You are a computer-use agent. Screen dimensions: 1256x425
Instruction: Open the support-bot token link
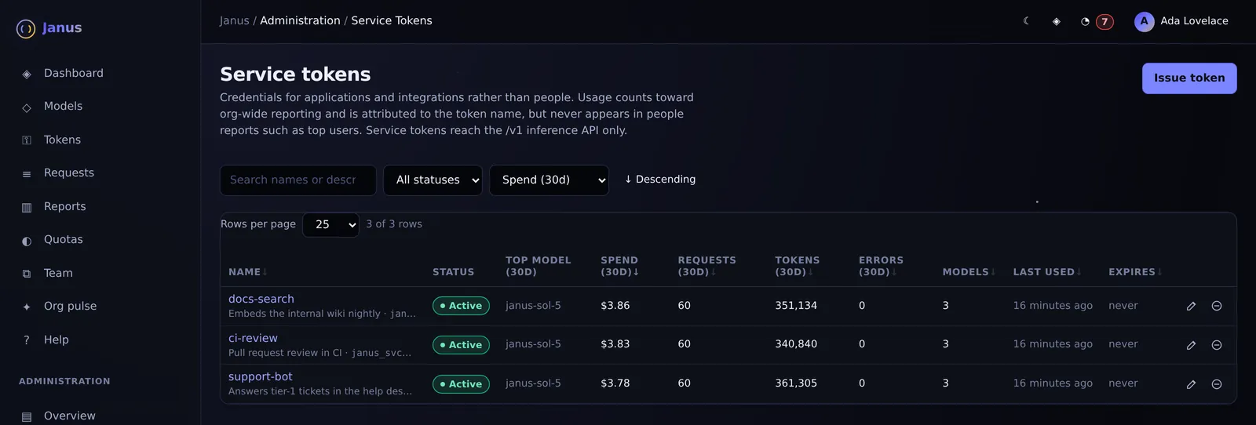click(x=260, y=377)
